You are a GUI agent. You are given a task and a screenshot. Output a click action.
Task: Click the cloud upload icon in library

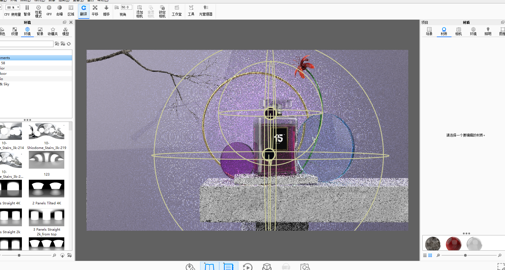[x=62, y=255]
